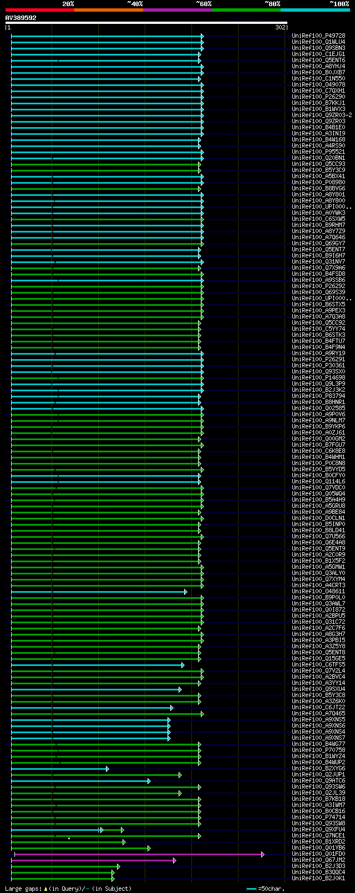
Task: Select hit label UniRef100_P83794
Action: (318, 396)
